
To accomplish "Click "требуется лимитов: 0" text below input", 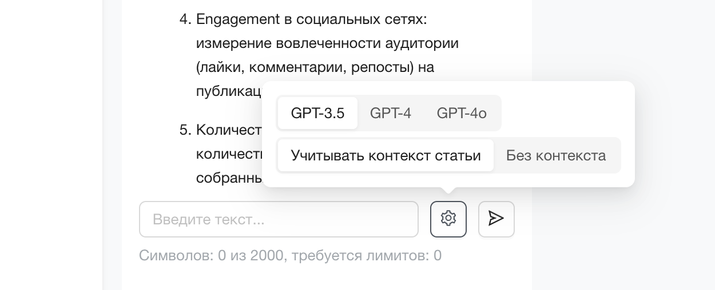I will click(367, 255).
